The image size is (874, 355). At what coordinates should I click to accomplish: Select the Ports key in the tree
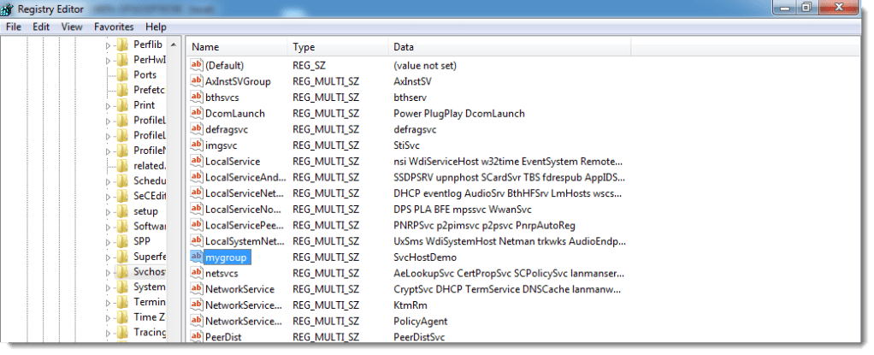tap(145, 74)
